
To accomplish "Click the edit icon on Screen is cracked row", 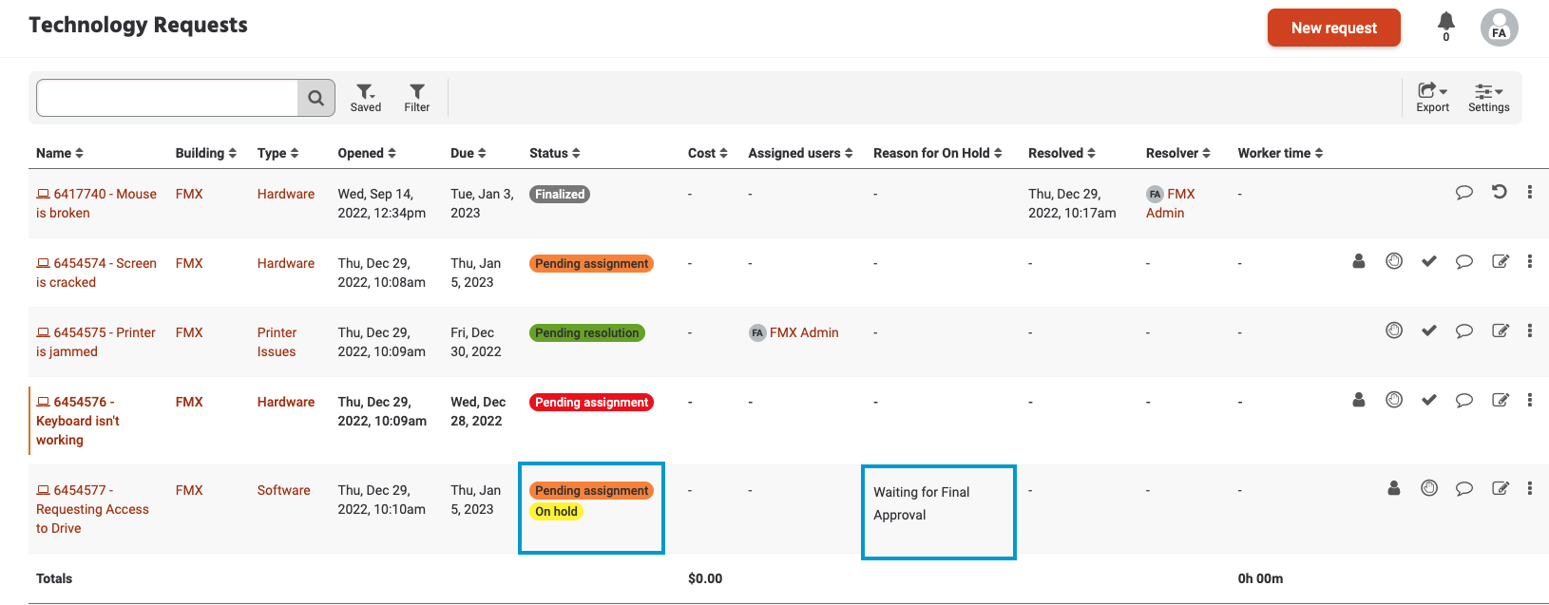I will click(x=1501, y=261).
